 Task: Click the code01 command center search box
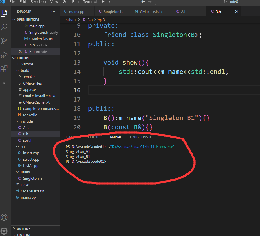(x=207, y=2)
